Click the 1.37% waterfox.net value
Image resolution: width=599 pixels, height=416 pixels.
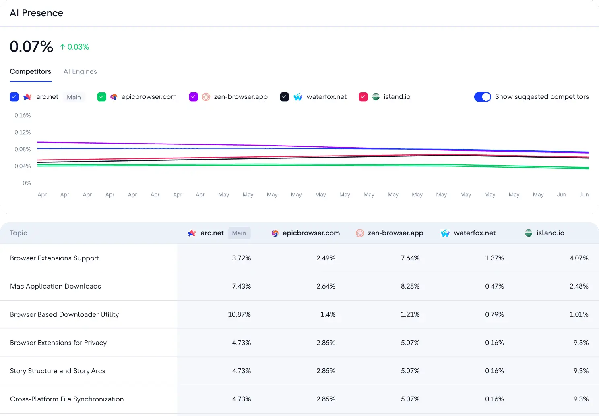pyautogui.click(x=495, y=258)
